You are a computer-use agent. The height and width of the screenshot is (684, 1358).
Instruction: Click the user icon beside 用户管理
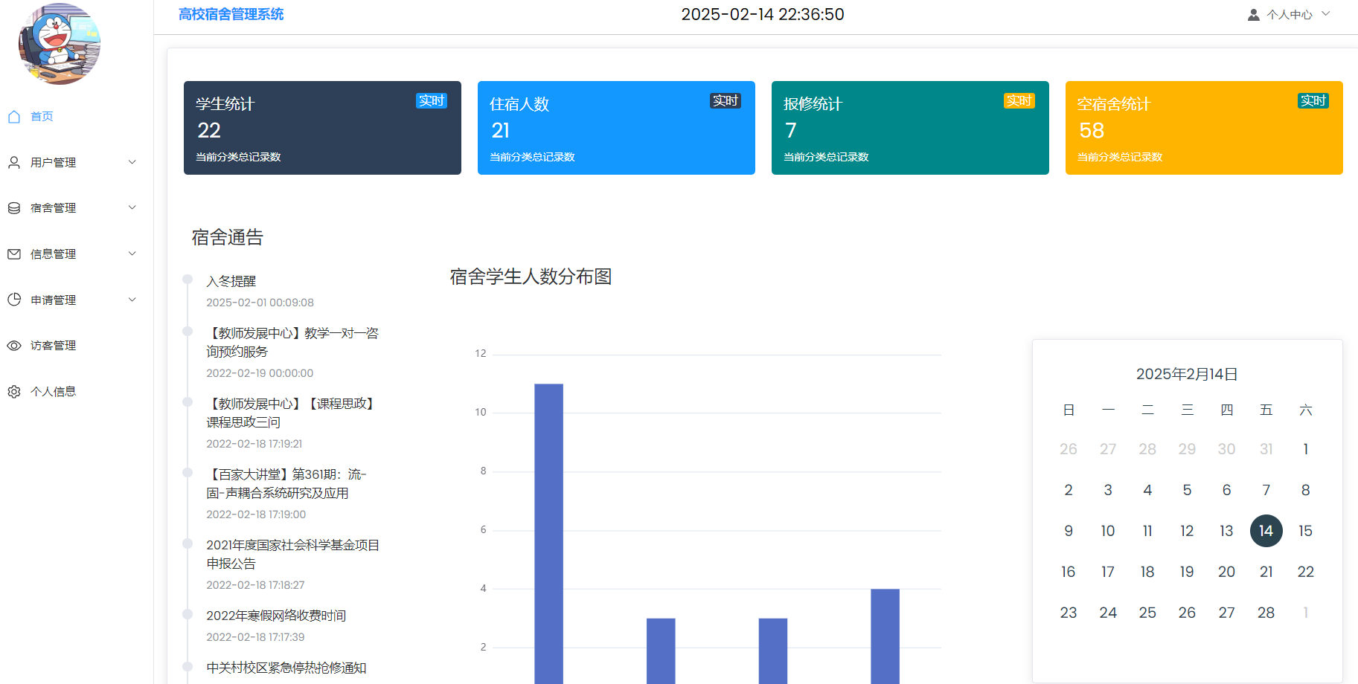pos(14,162)
